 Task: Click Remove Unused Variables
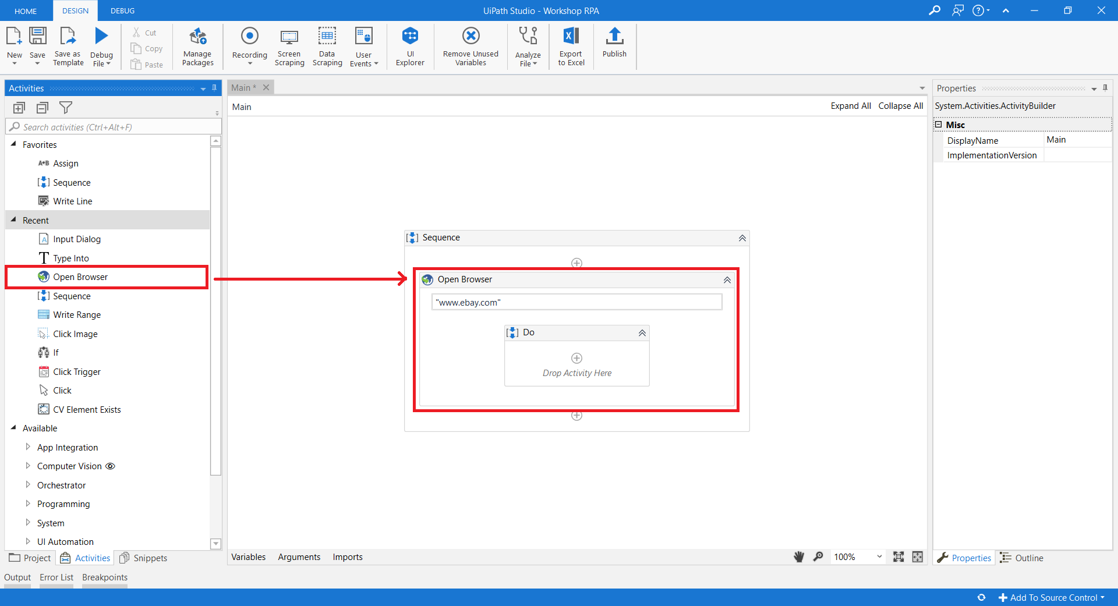(x=470, y=46)
